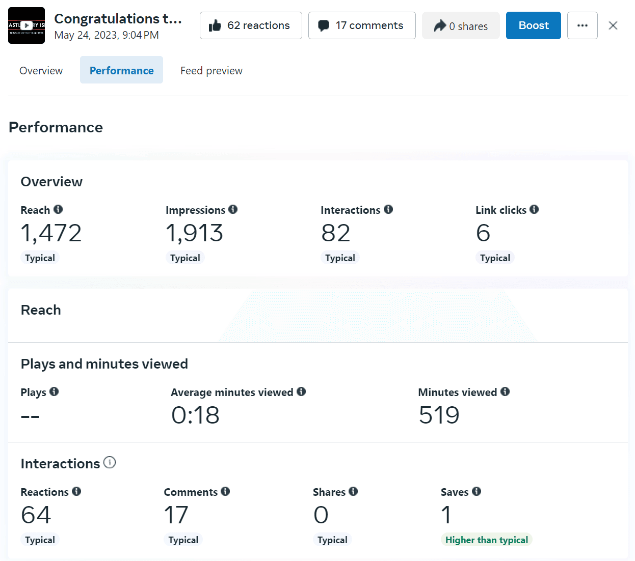
Task: Click the info icon next to Minutes viewed
Action: (505, 391)
